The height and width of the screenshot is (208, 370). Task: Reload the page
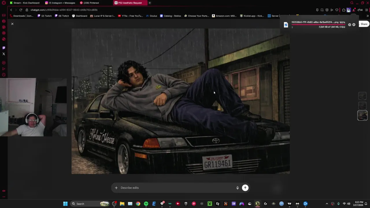[x=21, y=10]
